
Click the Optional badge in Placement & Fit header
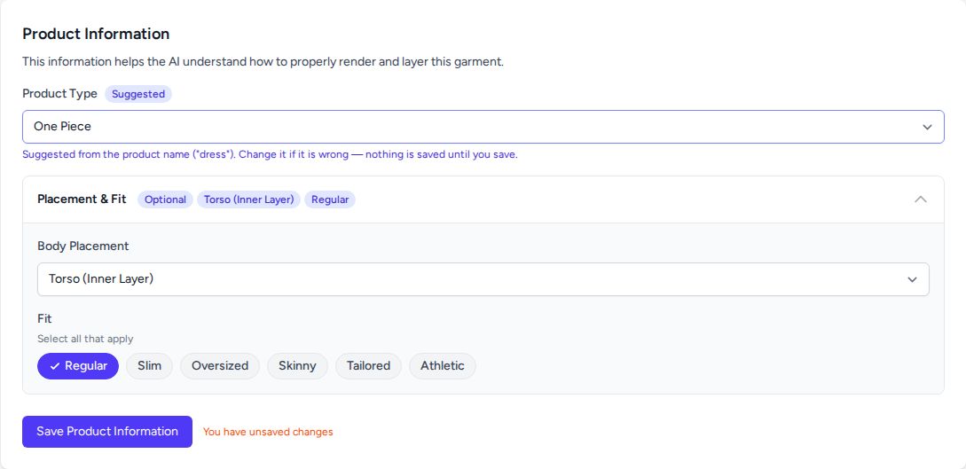pyautogui.click(x=165, y=199)
